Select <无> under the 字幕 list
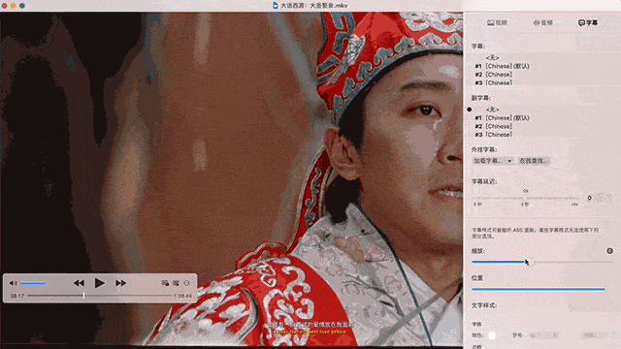The height and width of the screenshot is (349, 621). (x=492, y=58)
